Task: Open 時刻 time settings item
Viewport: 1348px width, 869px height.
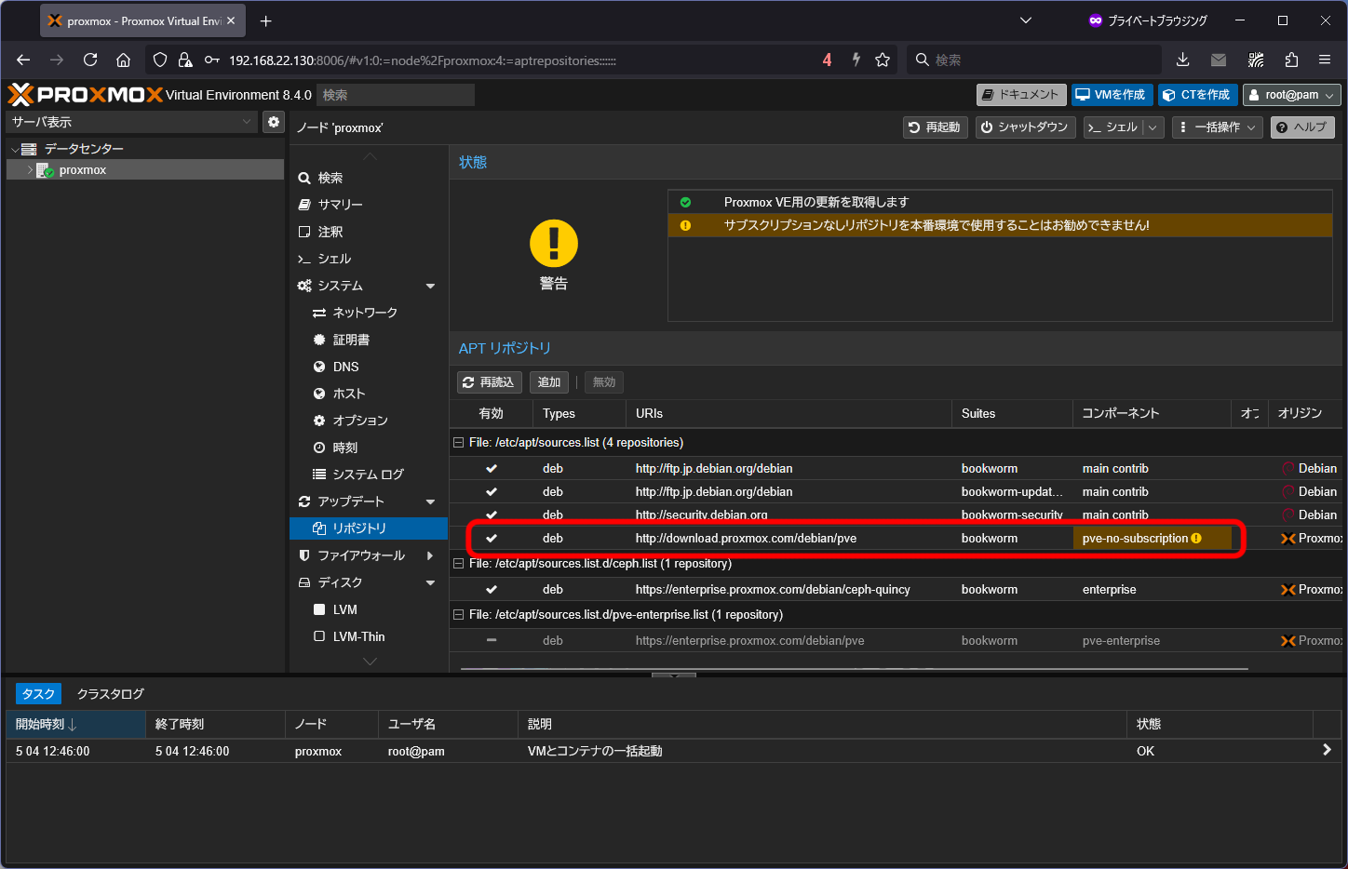Action: pos(369,448)
